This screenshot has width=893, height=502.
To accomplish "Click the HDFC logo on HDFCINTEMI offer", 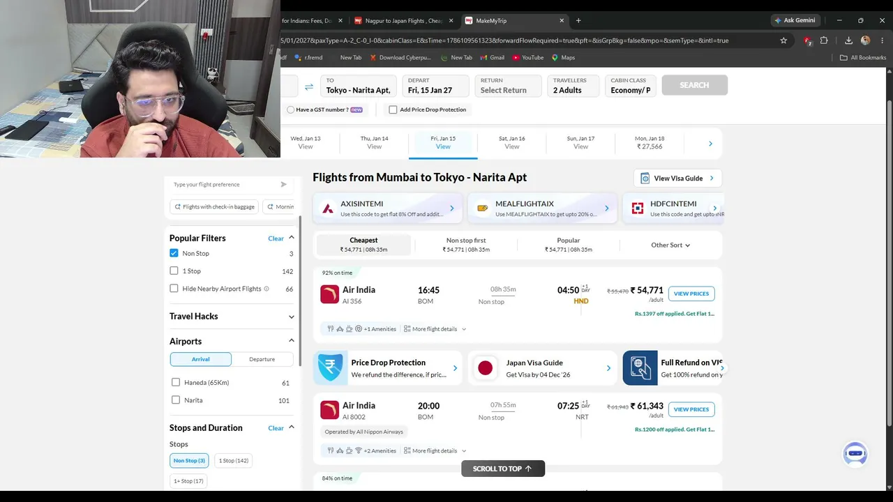I will click(637, 208).
